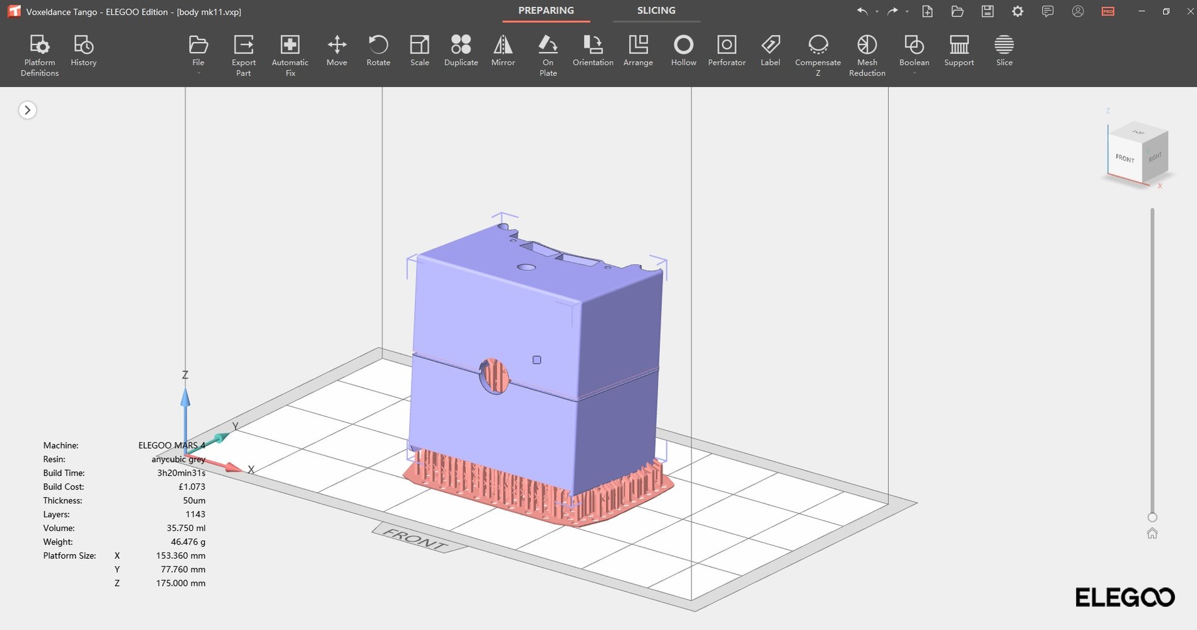
Task: Open project folder icon in title bar
Action: (x=957, y=11)
